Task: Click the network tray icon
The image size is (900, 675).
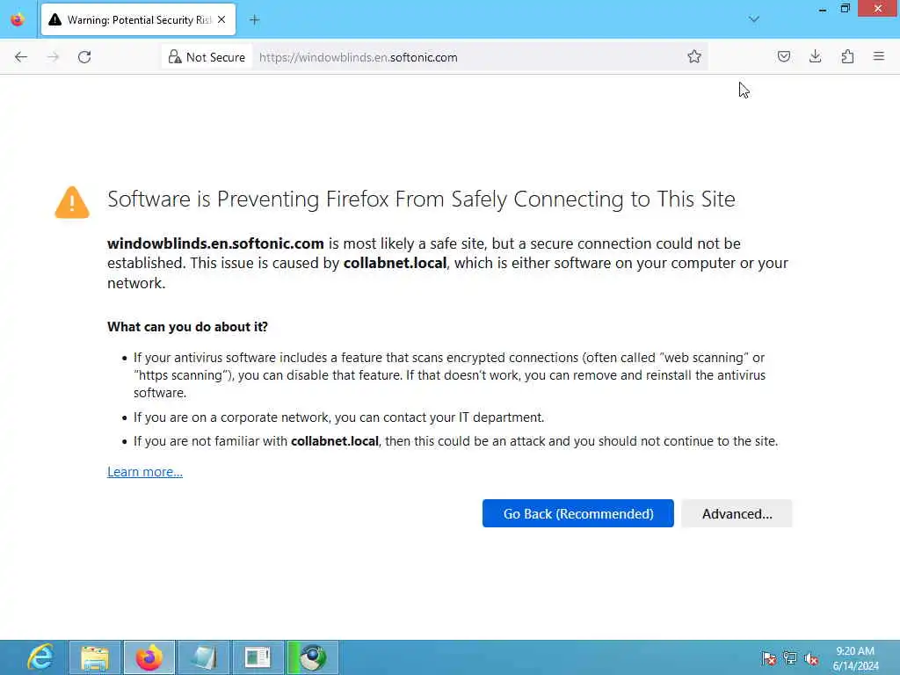Action: point(790,658)
